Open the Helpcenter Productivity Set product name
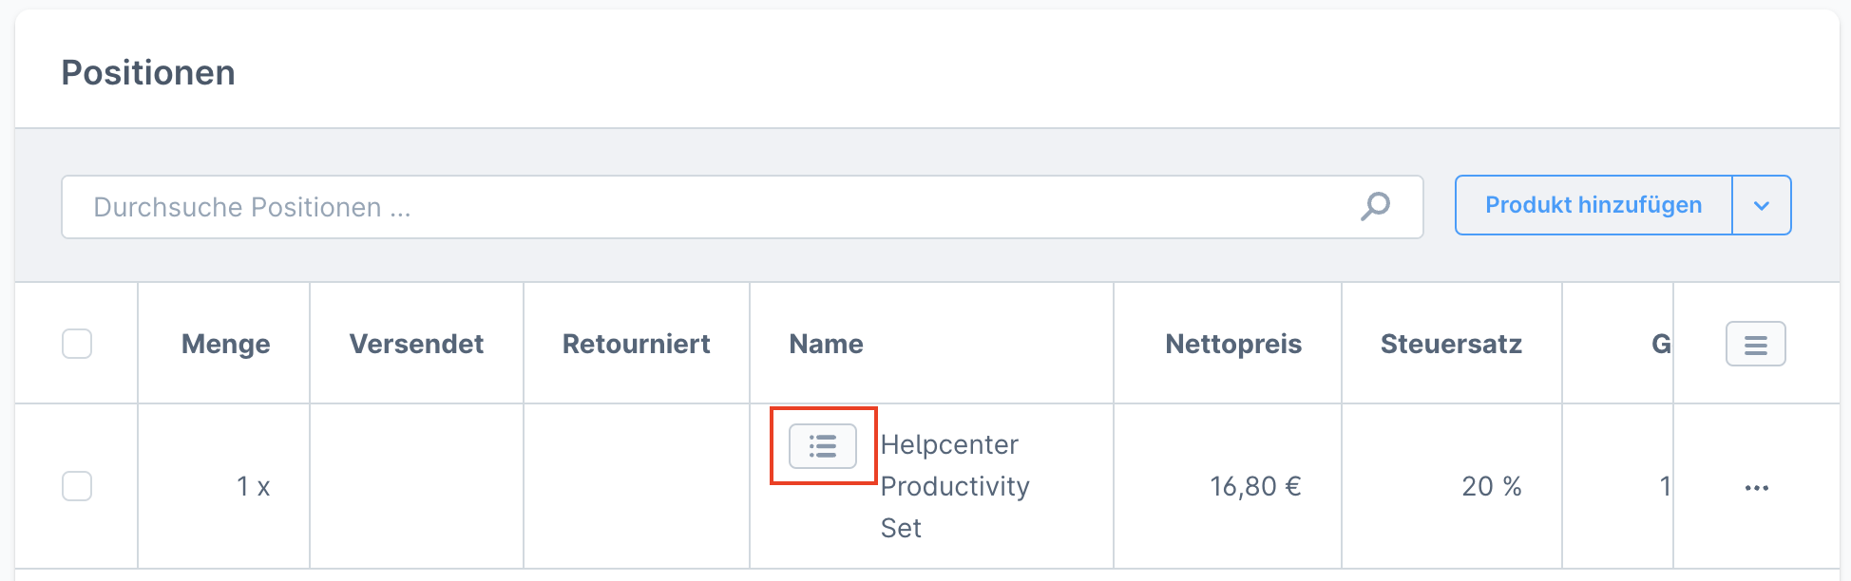1851x581 pixels. 954,486
